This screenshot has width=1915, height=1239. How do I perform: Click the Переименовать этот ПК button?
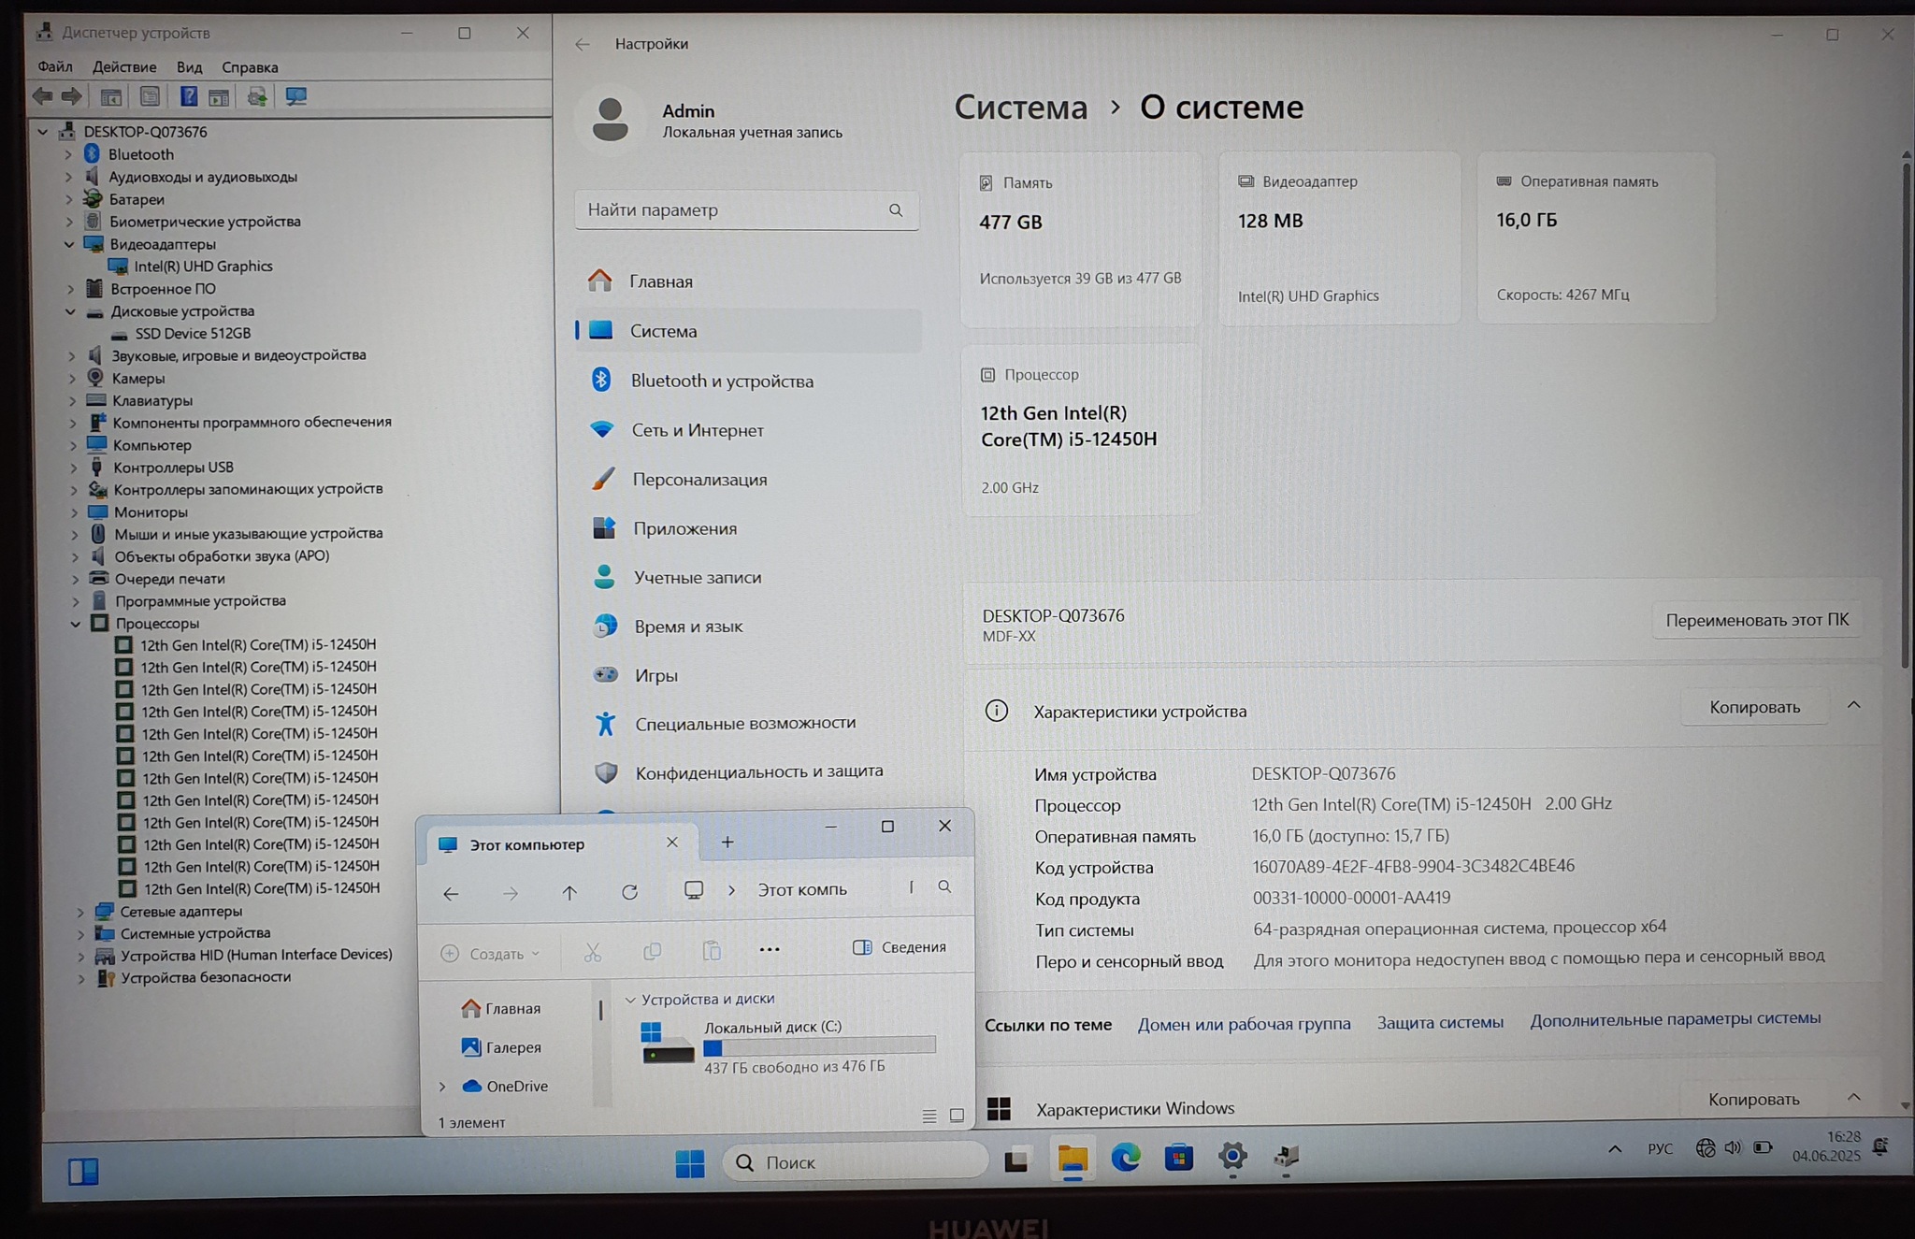pos(1756,620)
